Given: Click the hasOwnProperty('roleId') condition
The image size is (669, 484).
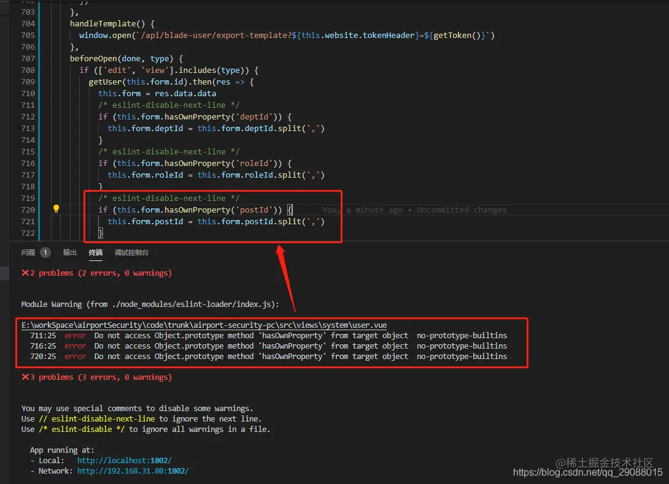Looking at the screenshot, I should [x=195, y=163].
